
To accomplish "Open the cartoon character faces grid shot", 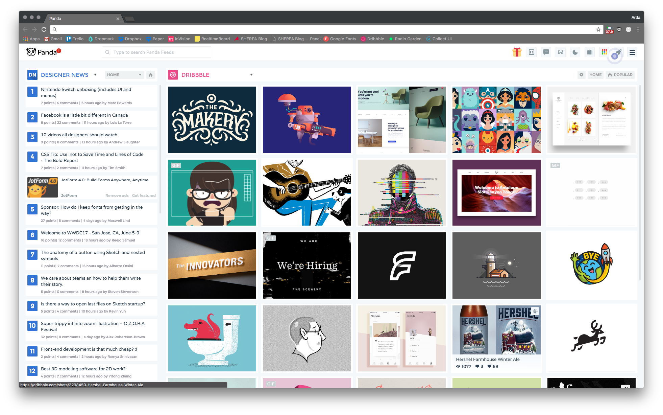I will pos(496,120).
